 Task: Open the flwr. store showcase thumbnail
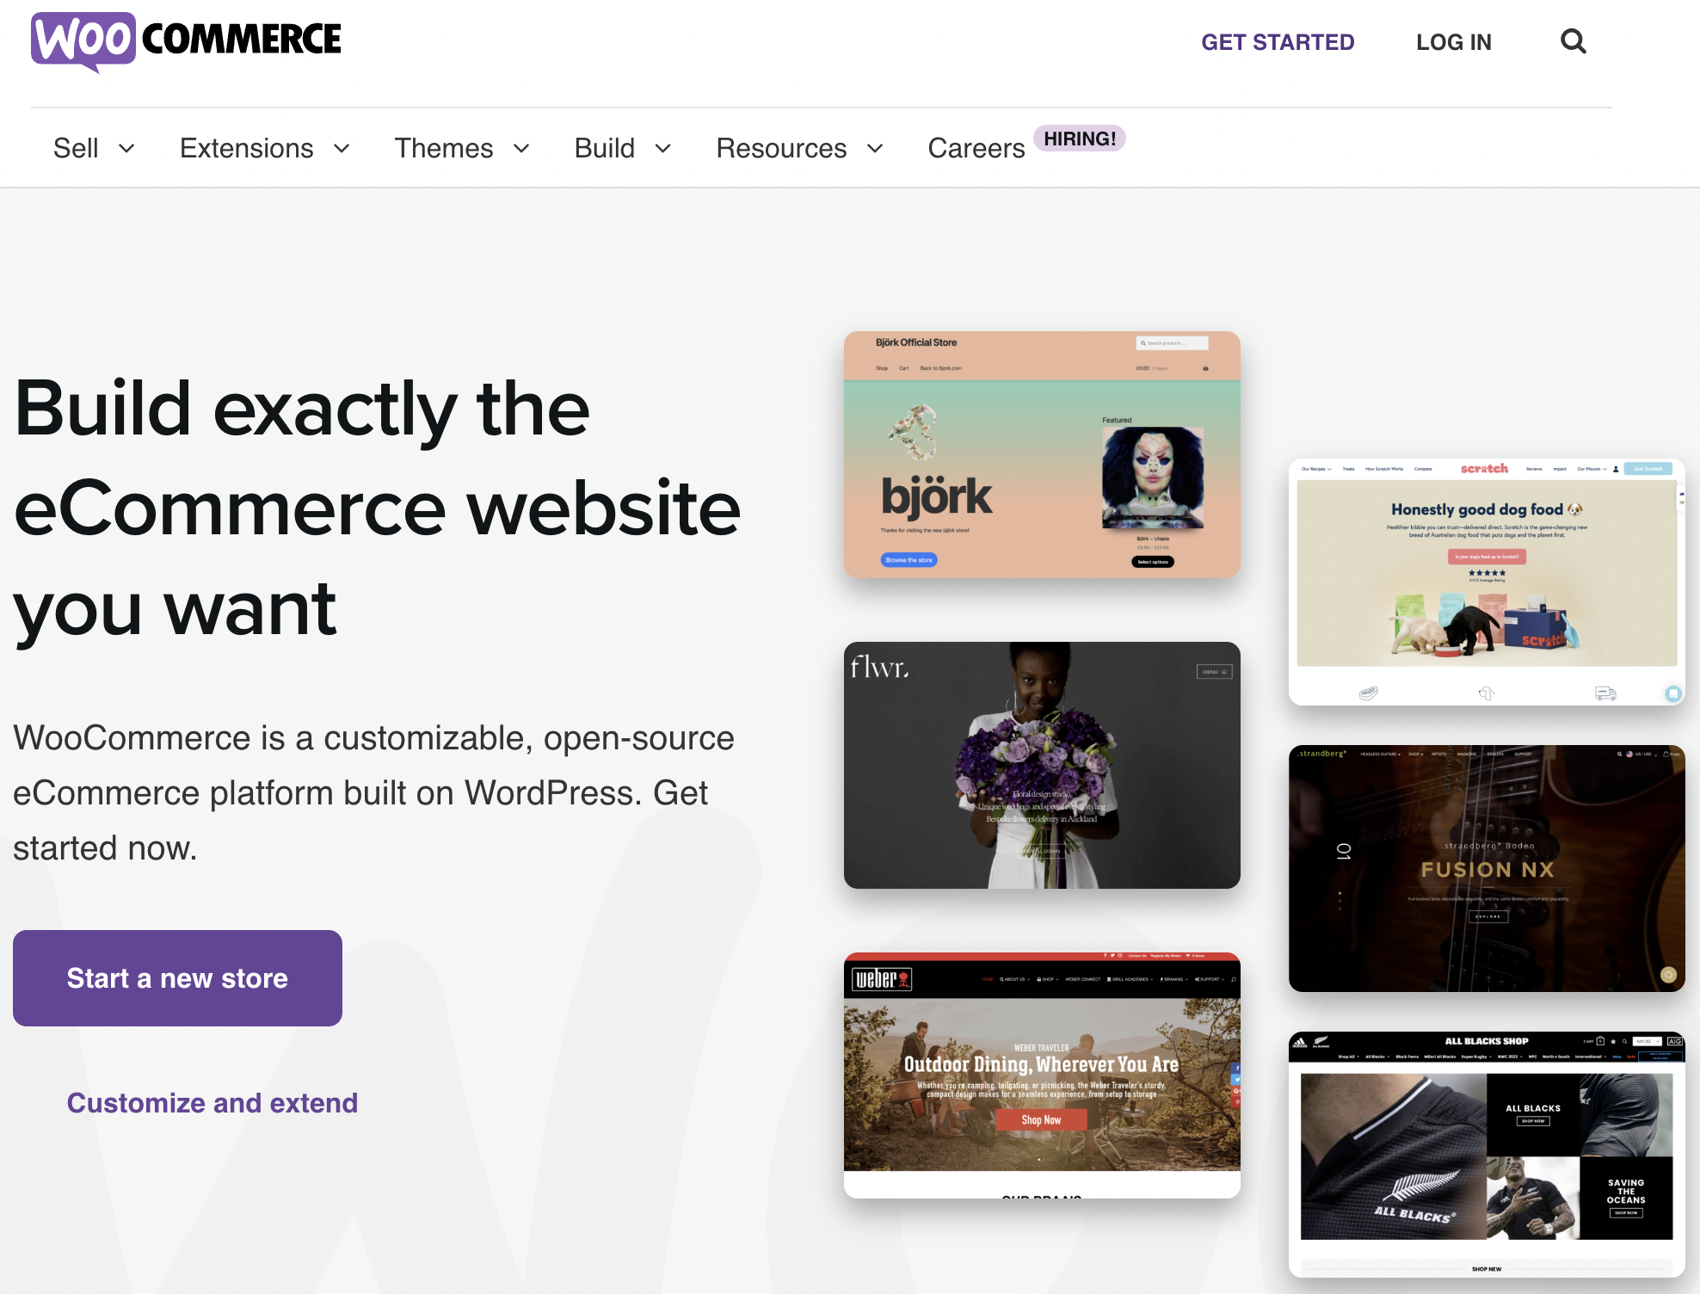[1042, 765]
